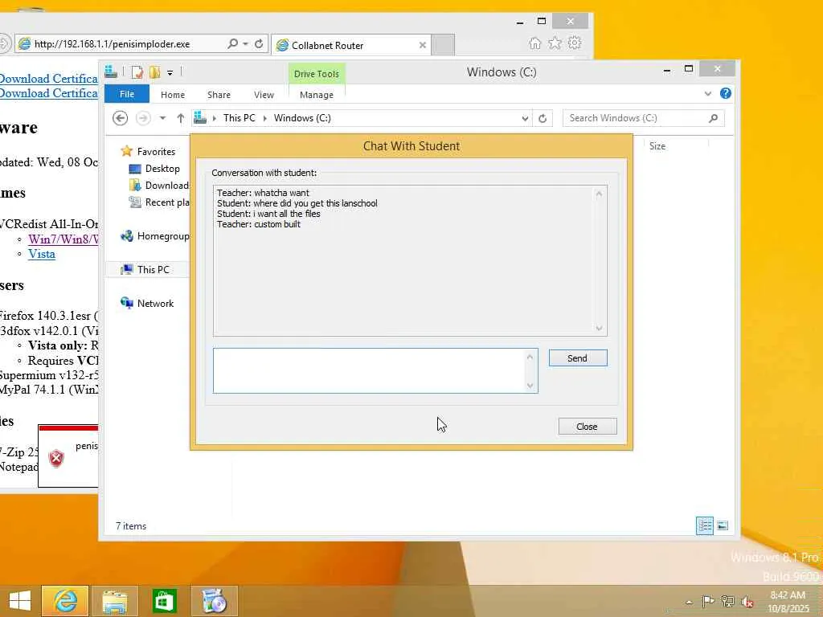The image size is (823, 617).
Task: Close the Chat With Student dialog
Action: coord(588,427)
